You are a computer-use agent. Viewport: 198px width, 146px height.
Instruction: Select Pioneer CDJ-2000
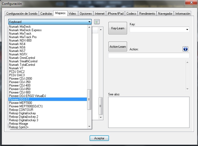48,79
